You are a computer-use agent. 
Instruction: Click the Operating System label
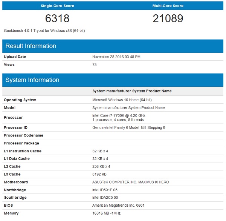coord(20,100)
